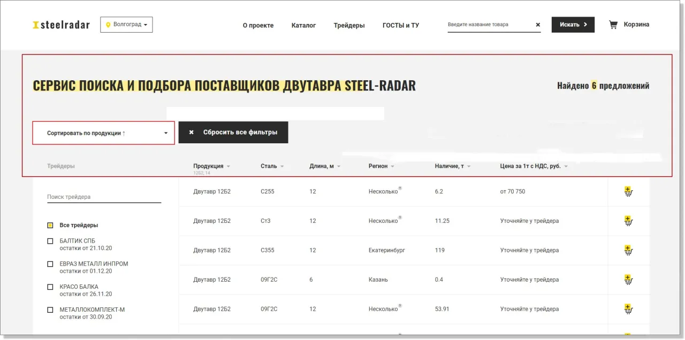This screenshot has width=685, height=340.
Task: Open the Волгоград city selector
Action: click(126, 24)
